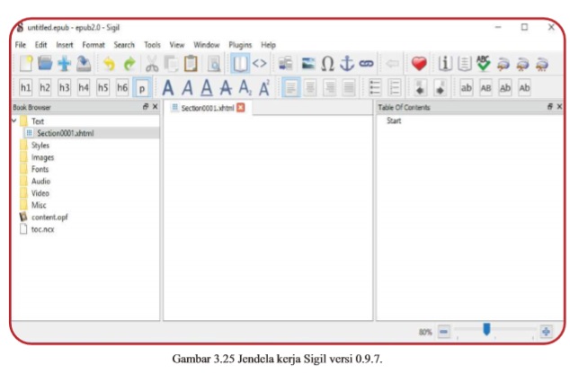
Task: Align text left
Action: (x=290, y=87)
